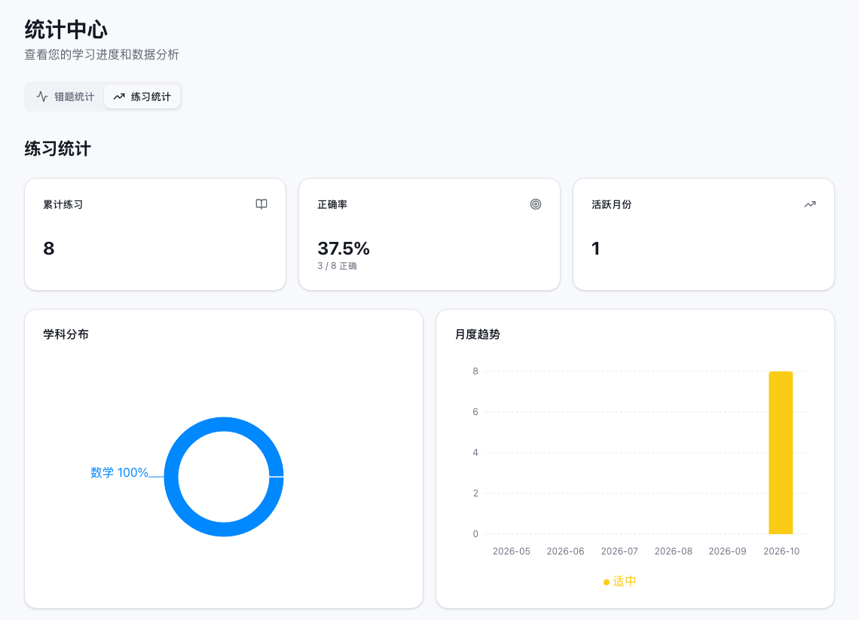Screen dimensions: 859x620
Task: Click the 37.5% accuracy value
Action: pyautogui.click(x=344, y=249)
